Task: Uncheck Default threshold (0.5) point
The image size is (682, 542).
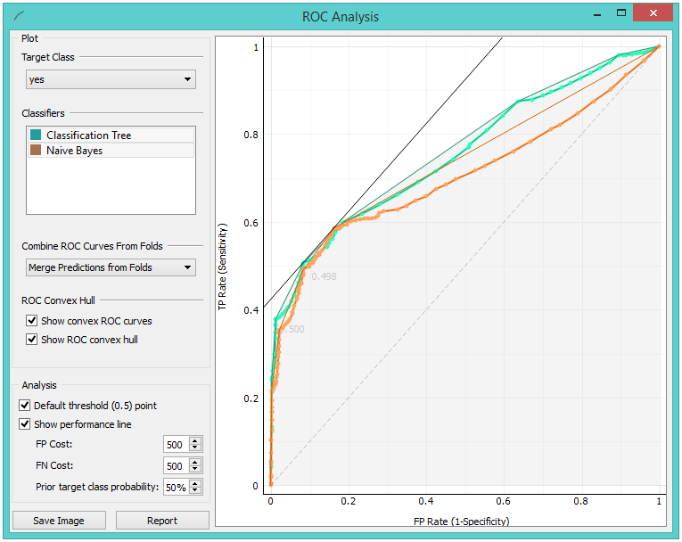Action: [x=25, y=406]
